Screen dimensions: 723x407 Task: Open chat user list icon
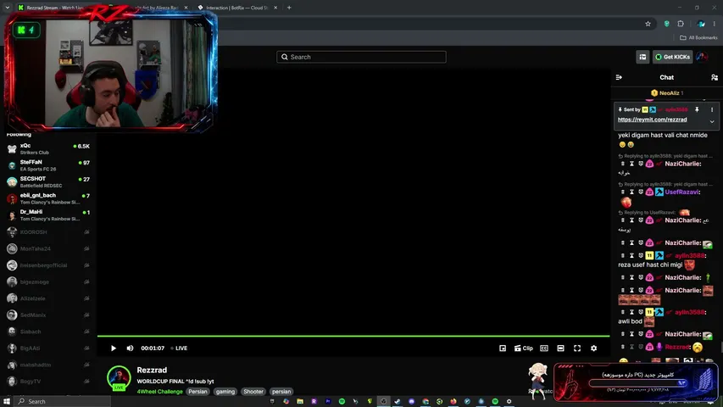[x=715, y=77]
